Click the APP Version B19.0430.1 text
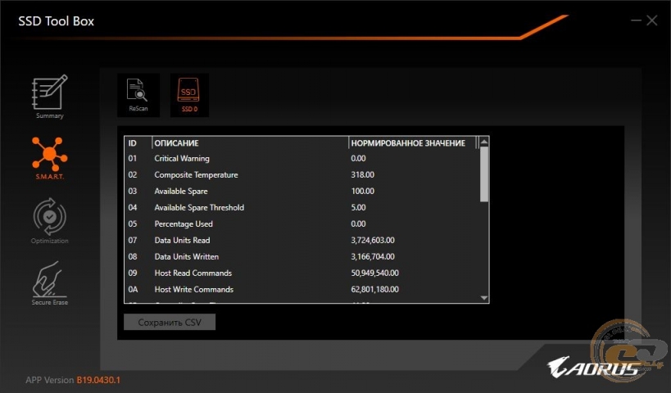 tap(73, 380)
